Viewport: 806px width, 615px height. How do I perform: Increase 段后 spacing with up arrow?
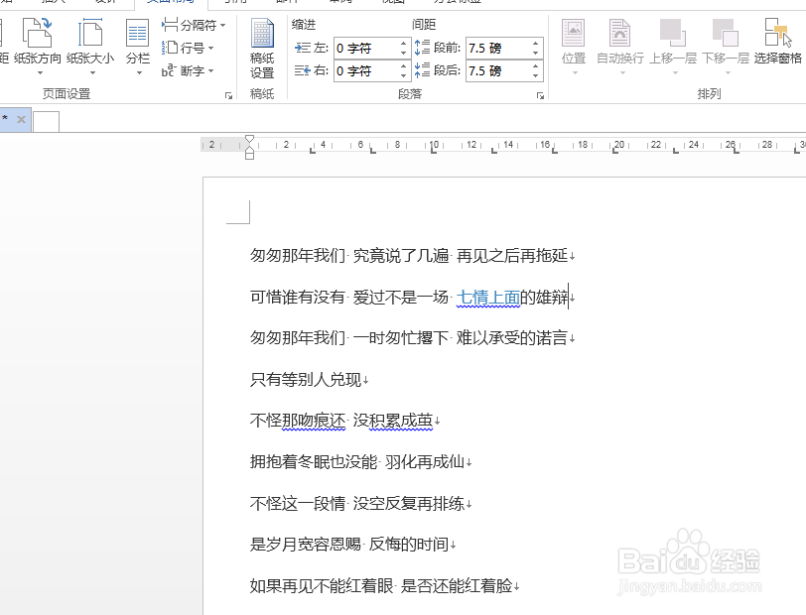[536, 65]
